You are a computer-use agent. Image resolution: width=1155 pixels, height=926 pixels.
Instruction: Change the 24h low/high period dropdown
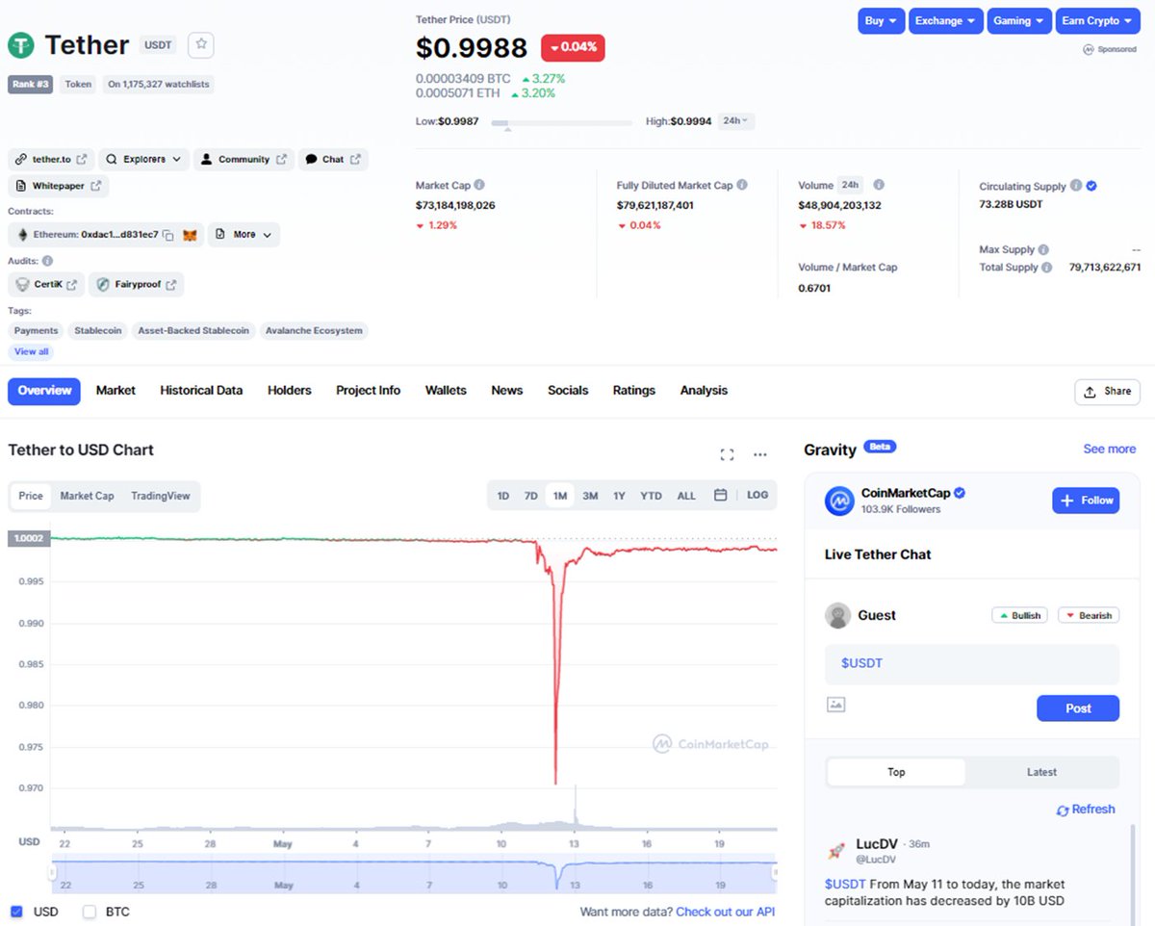[x=736, y=120]
